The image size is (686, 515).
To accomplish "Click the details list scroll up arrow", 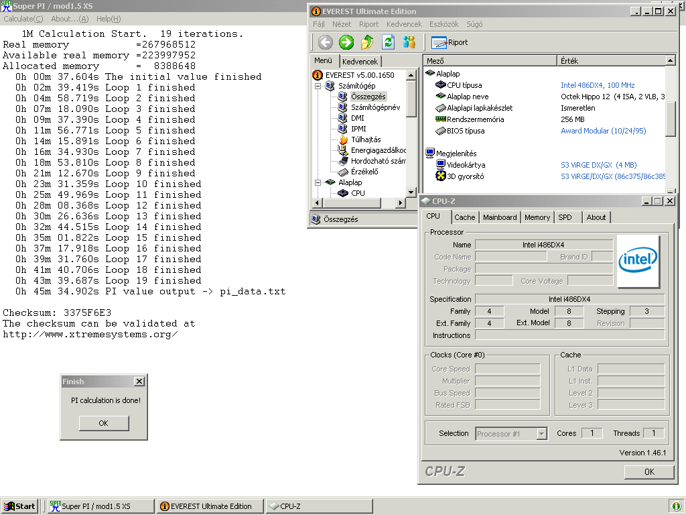I will coord(670,60).
